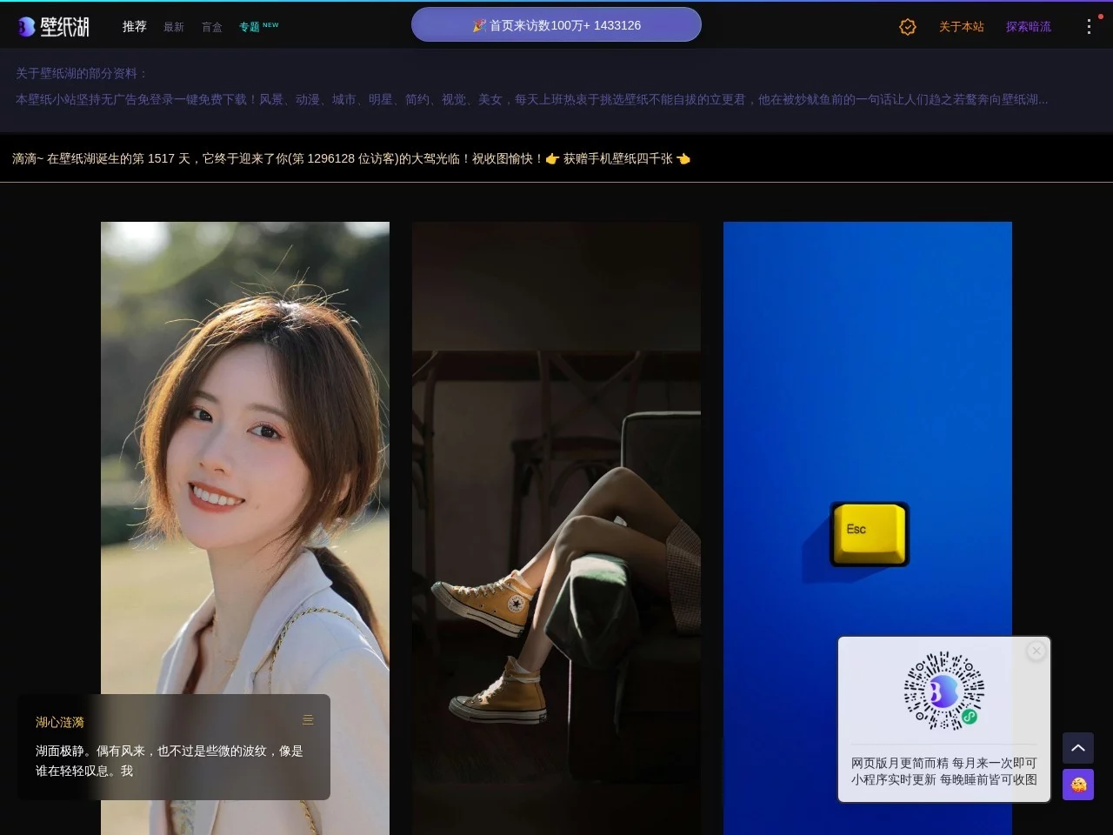The image size is (1113, 835).
Task: Click the 壁纸湖 site logo icon
Action: (25, 25)
